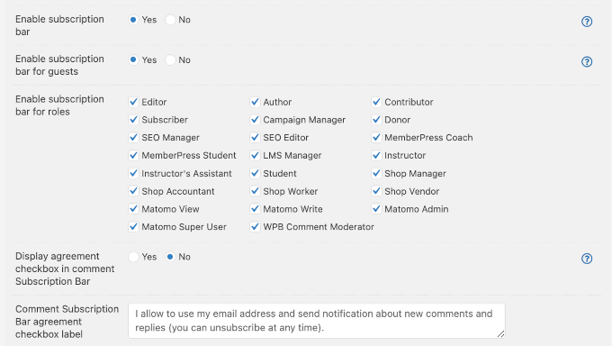Uncheck the Author role
The image size is (612, 346).
pos(255,102)
